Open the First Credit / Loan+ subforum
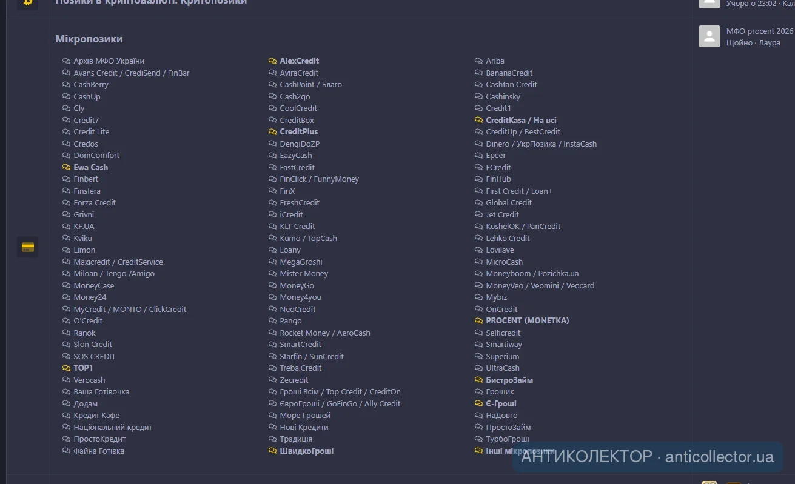 point(520,191)
